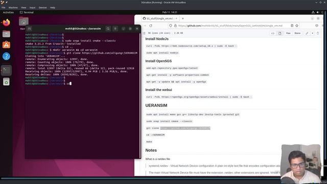
Task: Expand the edit options dropdown arrow on GitHub
Action: pos(312,33)
